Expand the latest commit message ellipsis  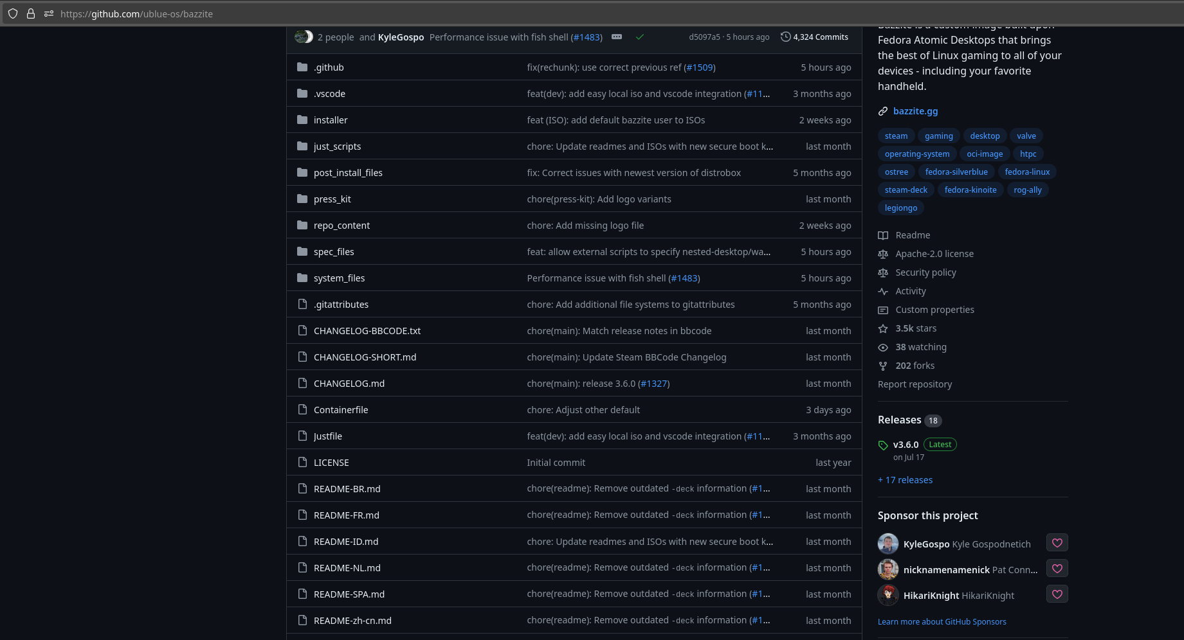pos(617,37)
